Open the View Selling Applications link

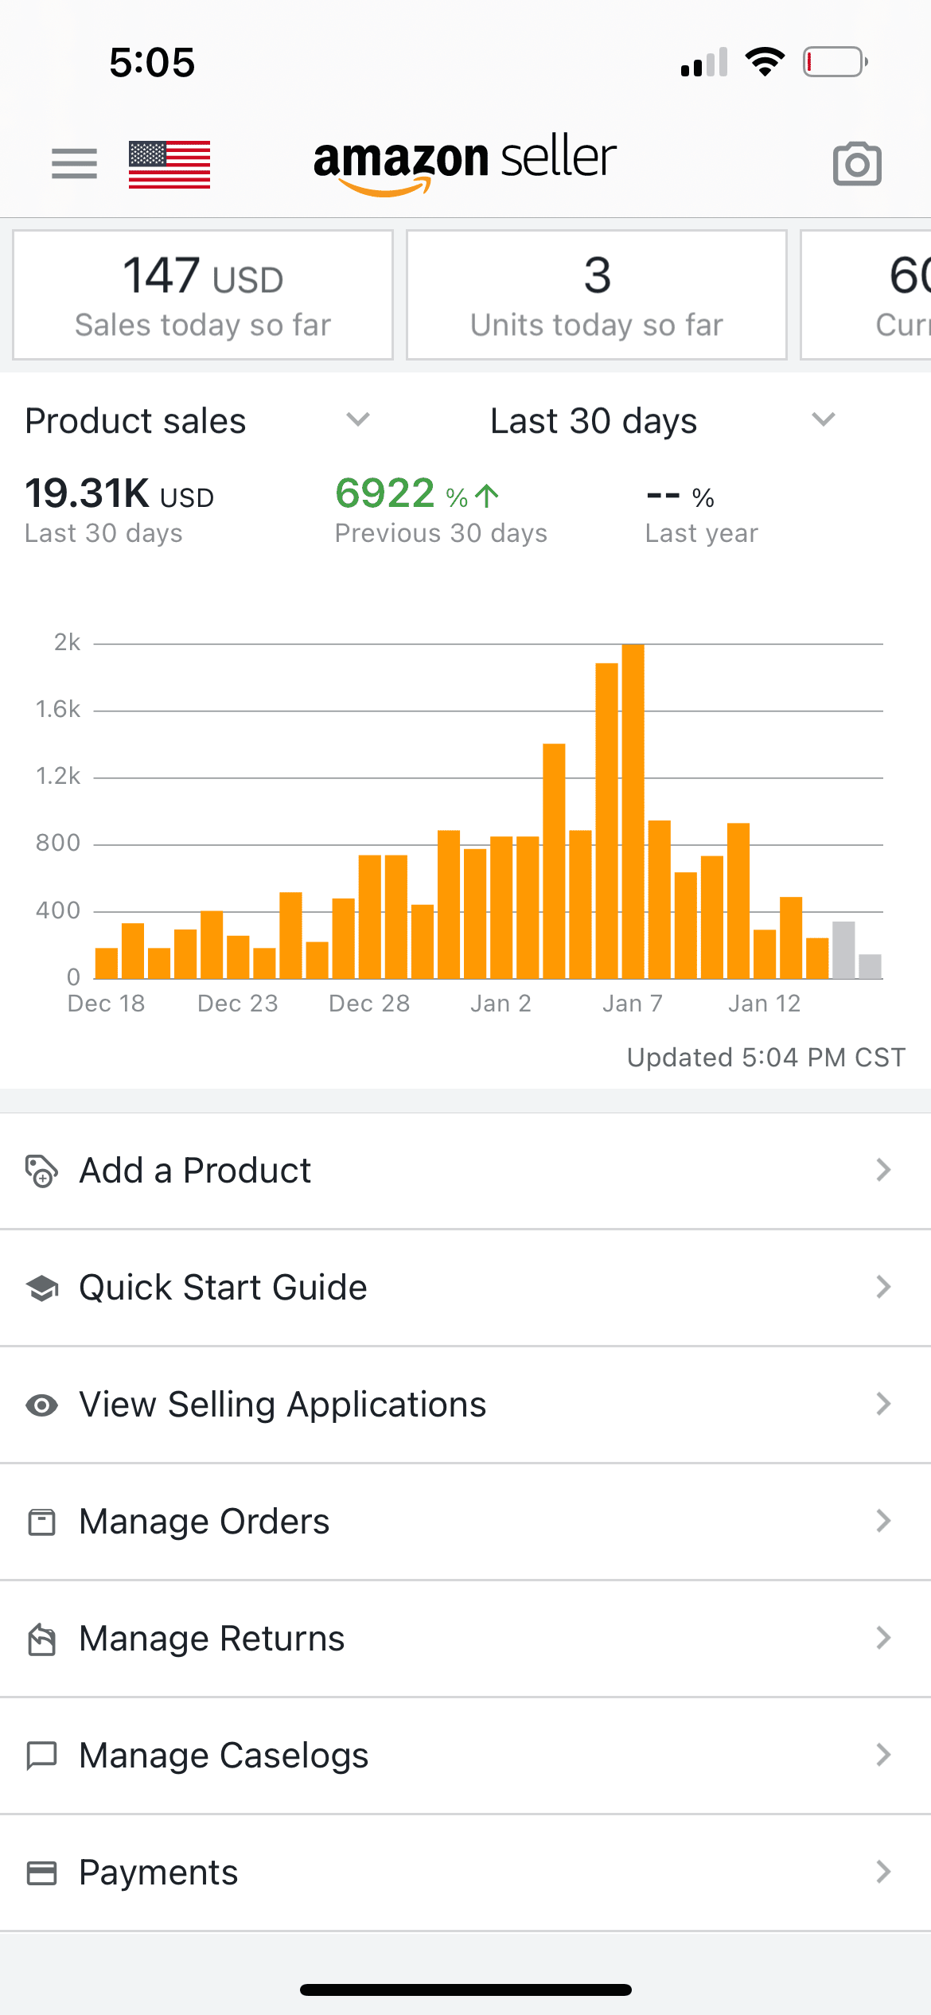(282, 1405)
